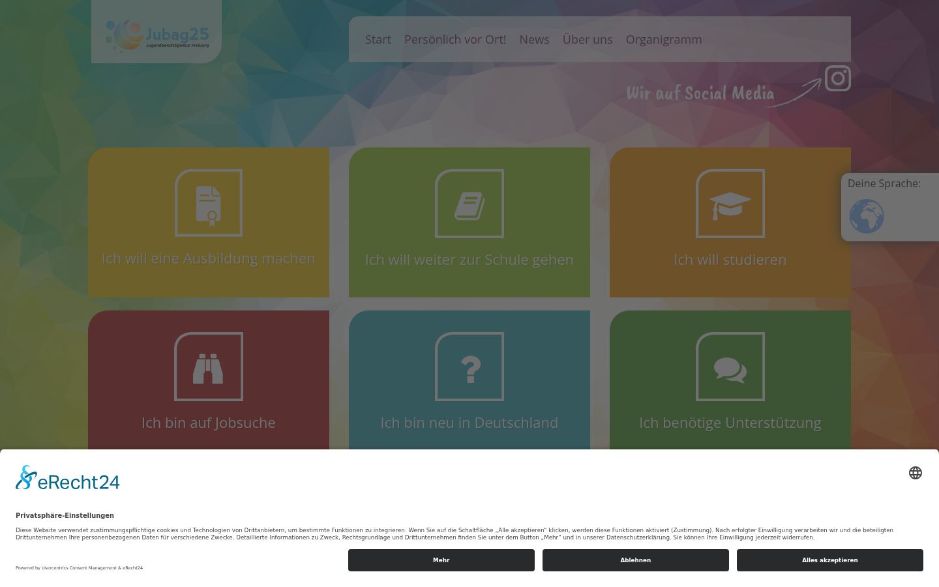Click 'Wir auf Social Media' text

pyautogui.click(x=700, y=93)
